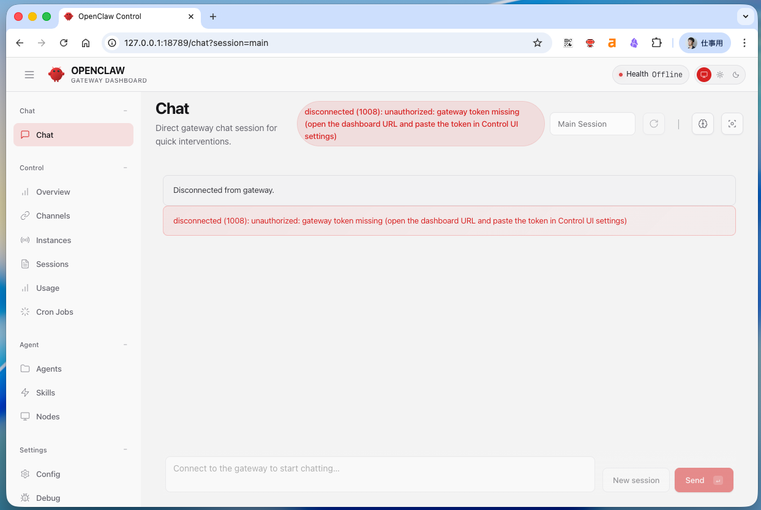Enable the light theme sun toggle

pyautogui.click(x=720, y=75)
